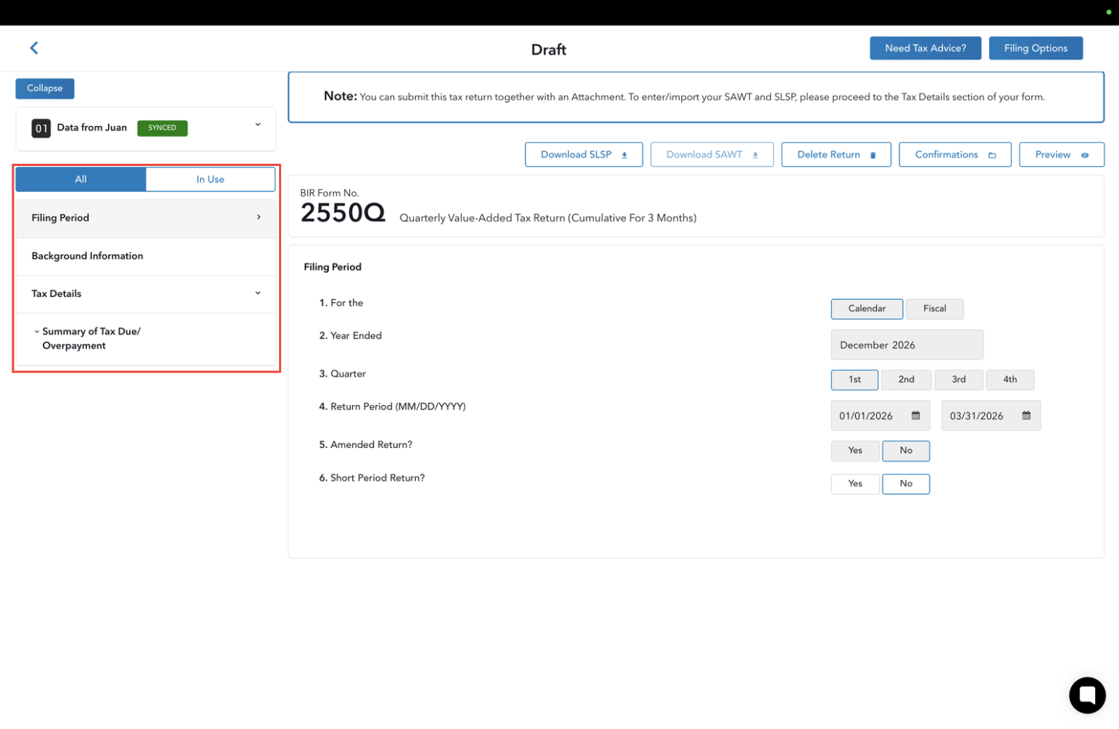Set Short Period Return to No
1119x729 pixels.
pos(906,483)
